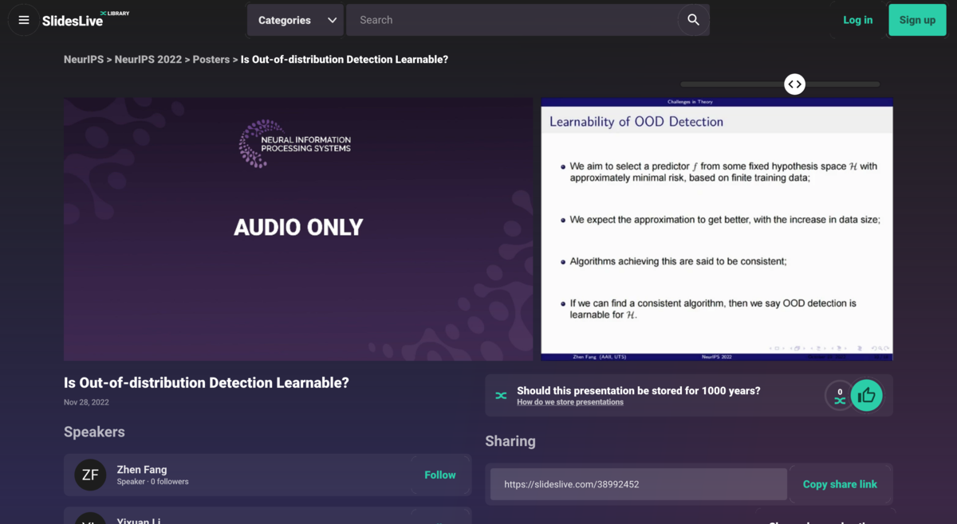Navigate to NeurIPS 2022 breadcrumb
The image size is (957, 524).
(148, 60)
